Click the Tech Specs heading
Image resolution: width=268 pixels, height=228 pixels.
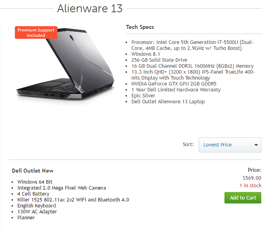[140, 27]
